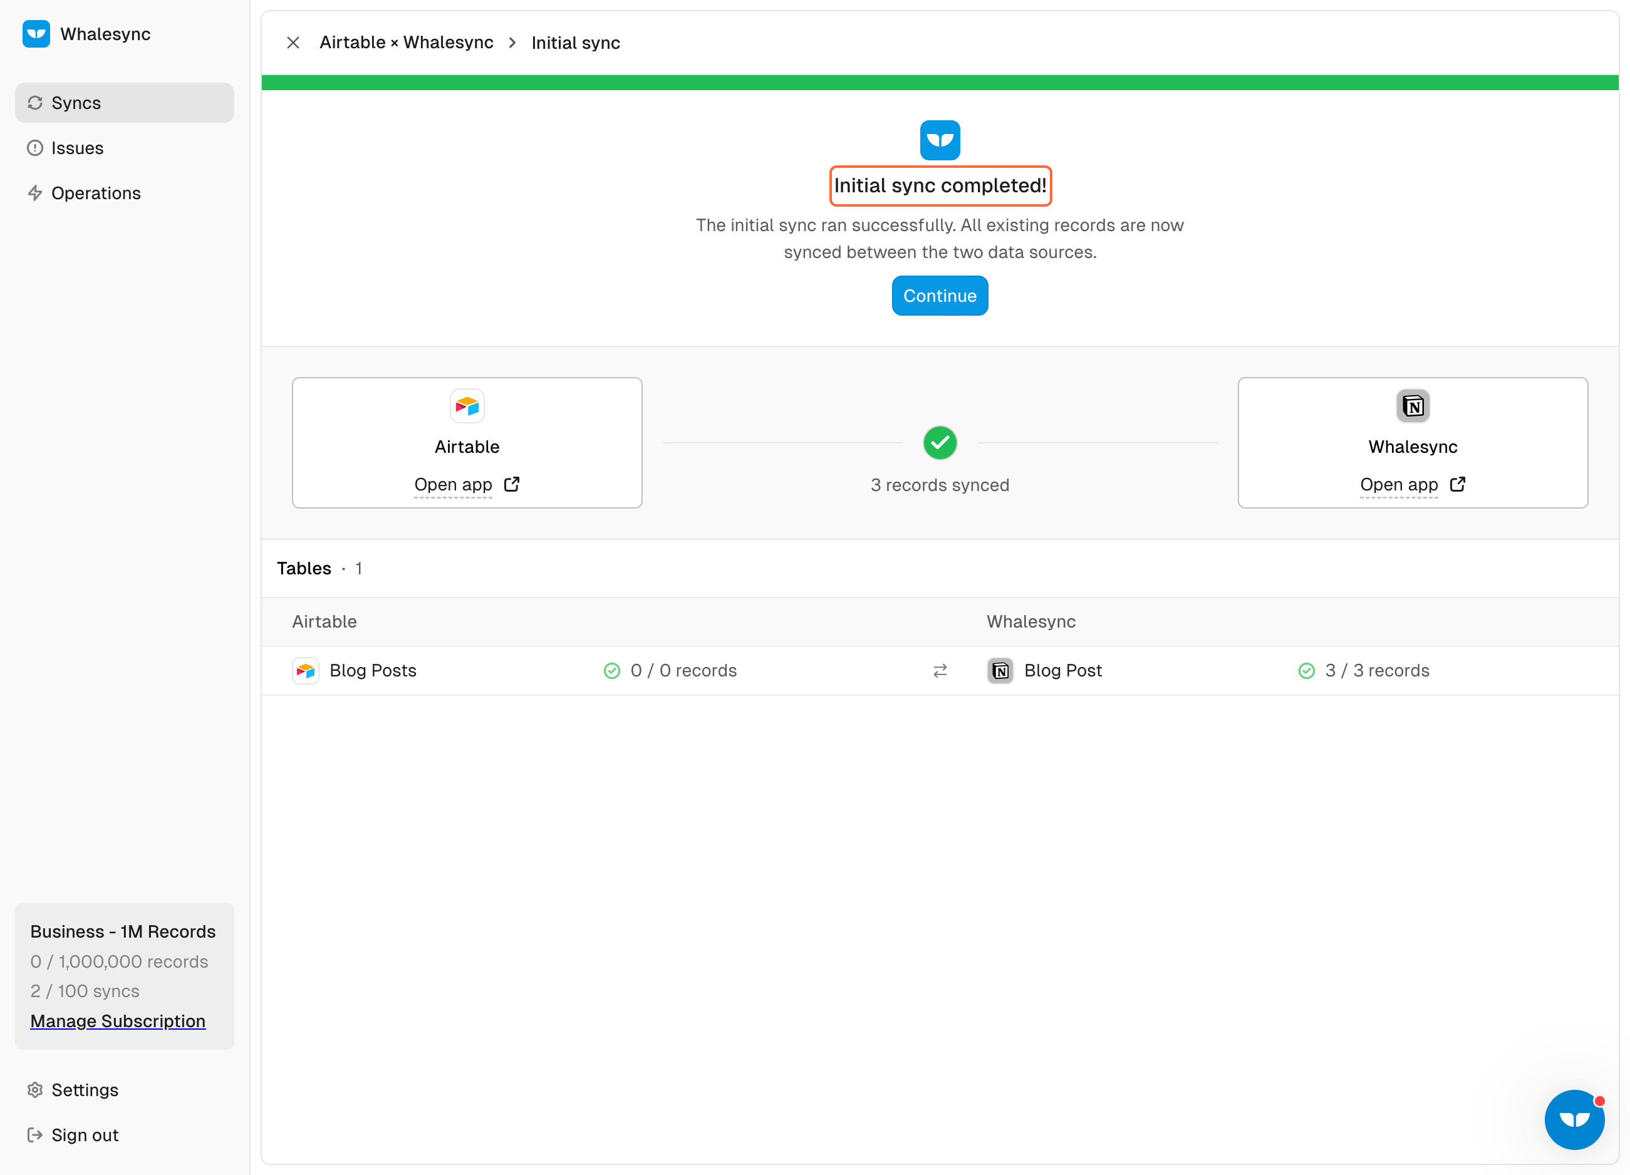Click the Airtable column header

[x=325, y=622]
